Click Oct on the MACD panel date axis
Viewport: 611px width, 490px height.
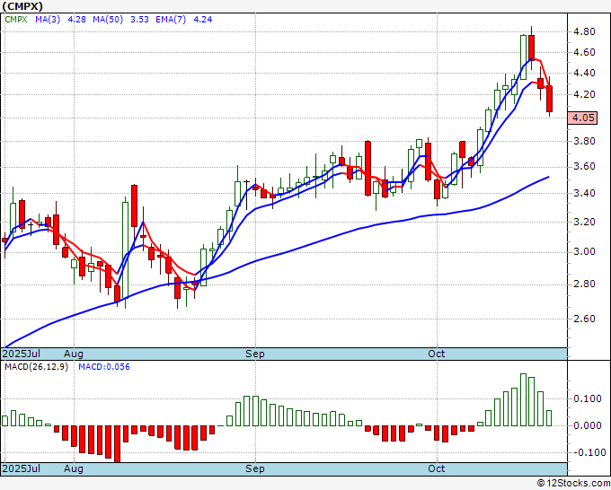436,468
